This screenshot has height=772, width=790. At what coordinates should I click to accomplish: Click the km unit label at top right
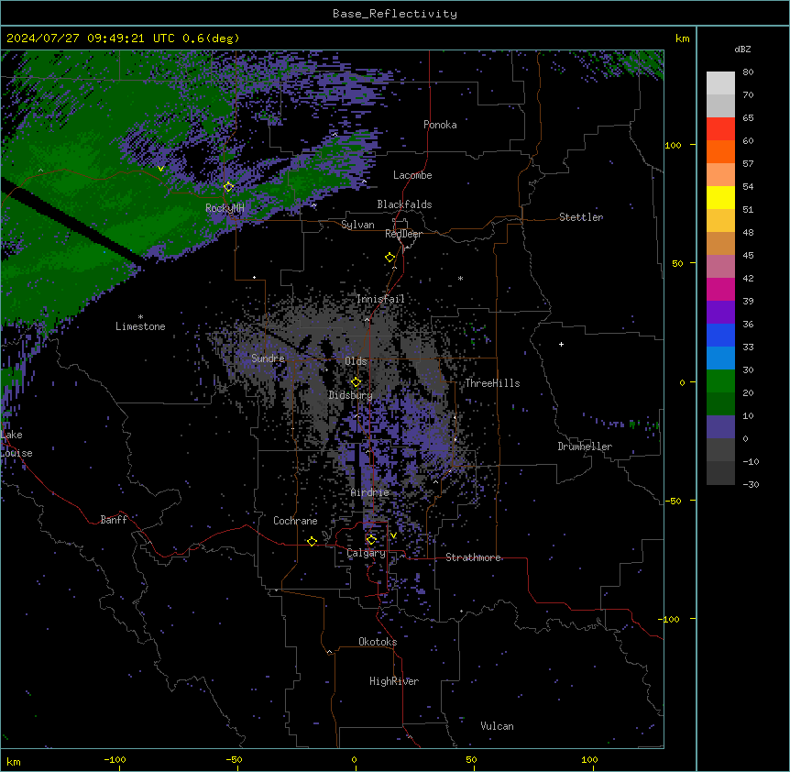point(682,39)
